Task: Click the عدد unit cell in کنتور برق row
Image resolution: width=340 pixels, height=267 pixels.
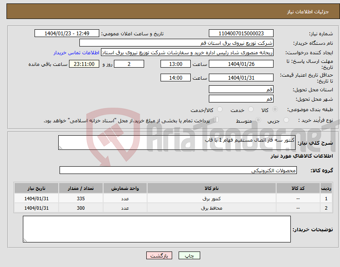Action: click(125, 199)
